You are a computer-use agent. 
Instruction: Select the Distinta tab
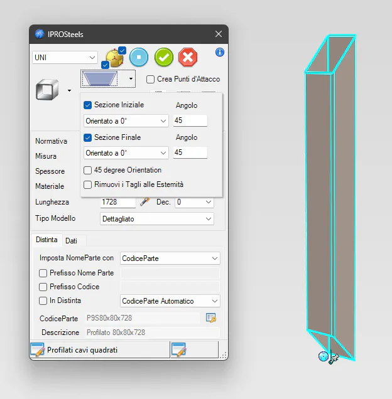point(46,240)
